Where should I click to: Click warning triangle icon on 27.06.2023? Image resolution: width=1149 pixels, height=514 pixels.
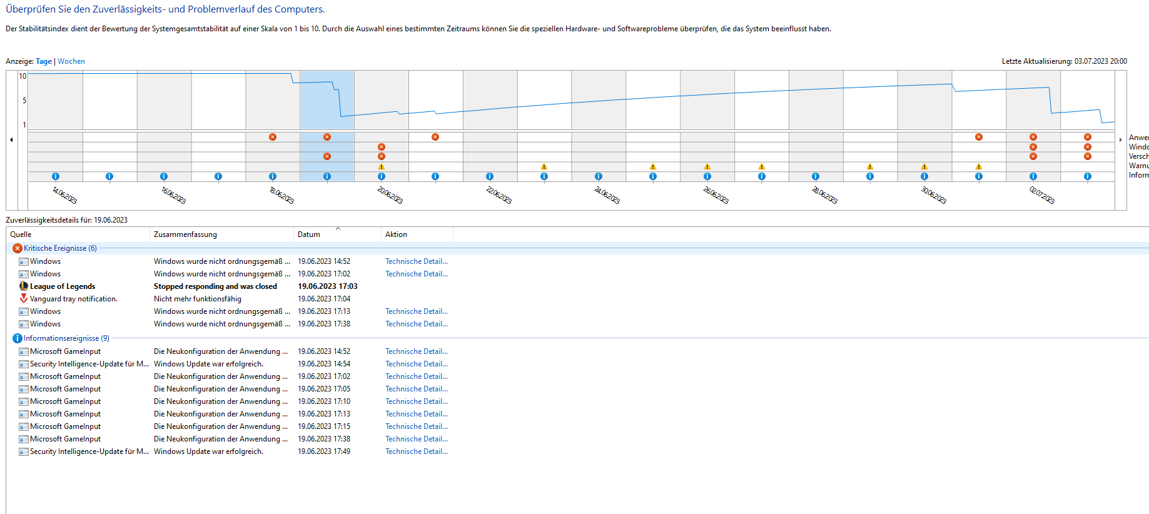click(x=762, y=167)
